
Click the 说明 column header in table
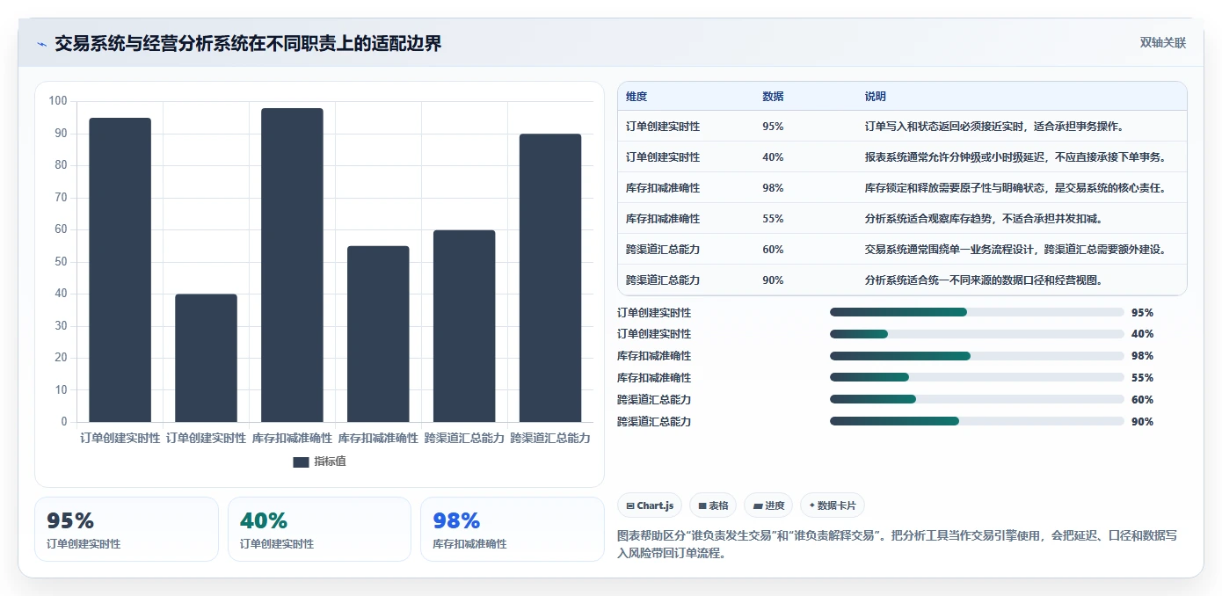click(x=876, y=97)
